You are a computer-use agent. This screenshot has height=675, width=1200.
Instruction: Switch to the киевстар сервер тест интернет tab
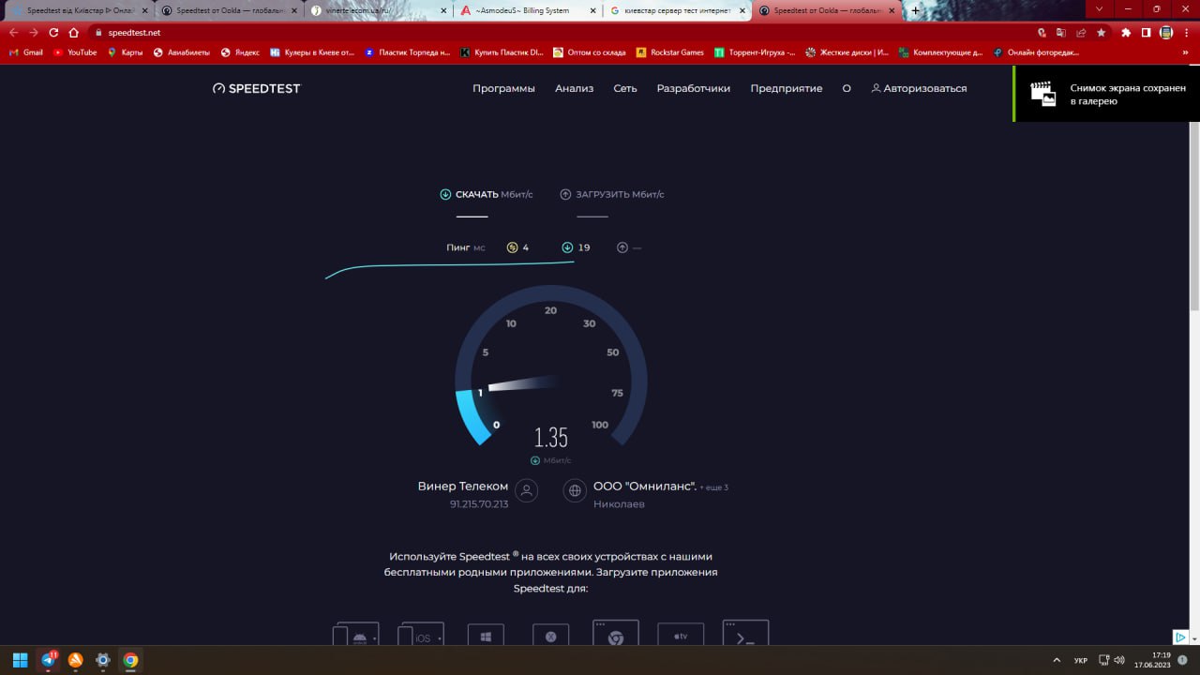(x=678, y=10)
